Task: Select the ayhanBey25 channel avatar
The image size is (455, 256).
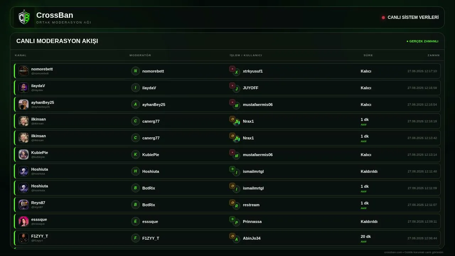Action: pos(23,105)
